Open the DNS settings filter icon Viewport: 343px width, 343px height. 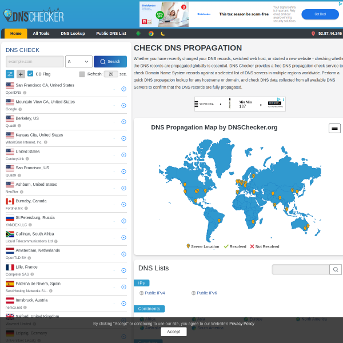10,74
